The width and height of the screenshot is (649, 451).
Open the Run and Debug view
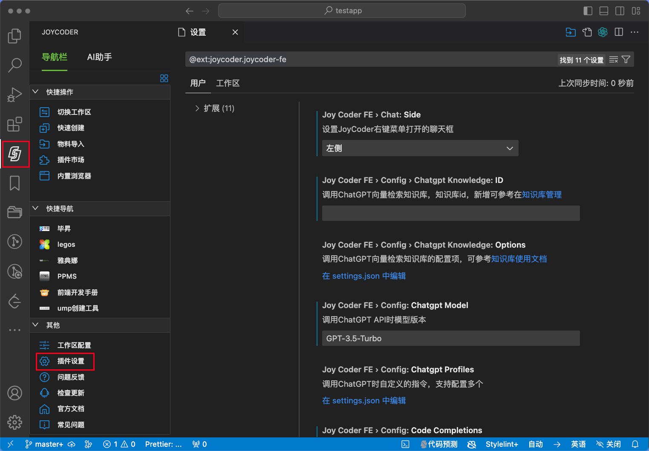14,95
